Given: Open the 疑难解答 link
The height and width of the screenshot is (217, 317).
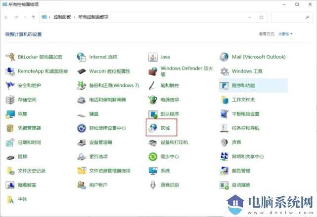Looking at the screenshot, I should pos(27,185).
